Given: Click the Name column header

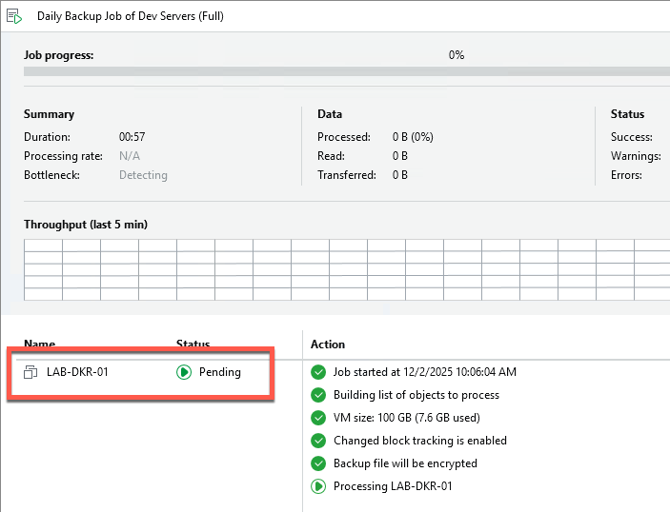Looking at the screenshot, I should pyautogui.click(x=39, y=344).
